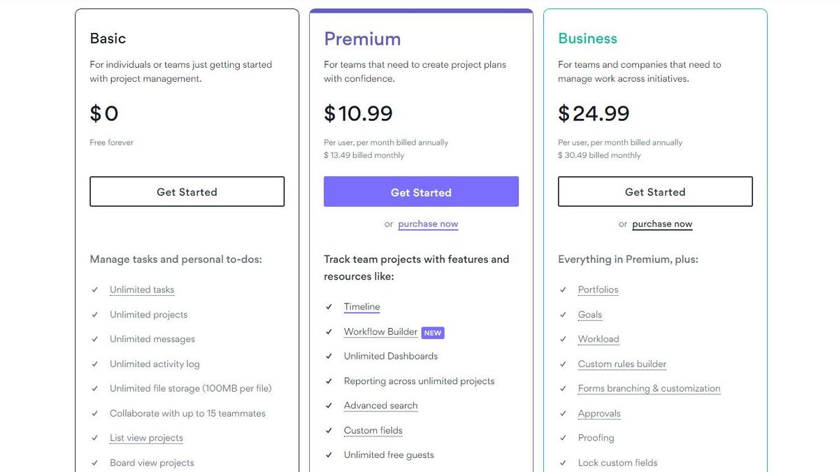Open the "Workload" feature link
The height and width of the screenshot is (472, 839).
coord(598,338)
